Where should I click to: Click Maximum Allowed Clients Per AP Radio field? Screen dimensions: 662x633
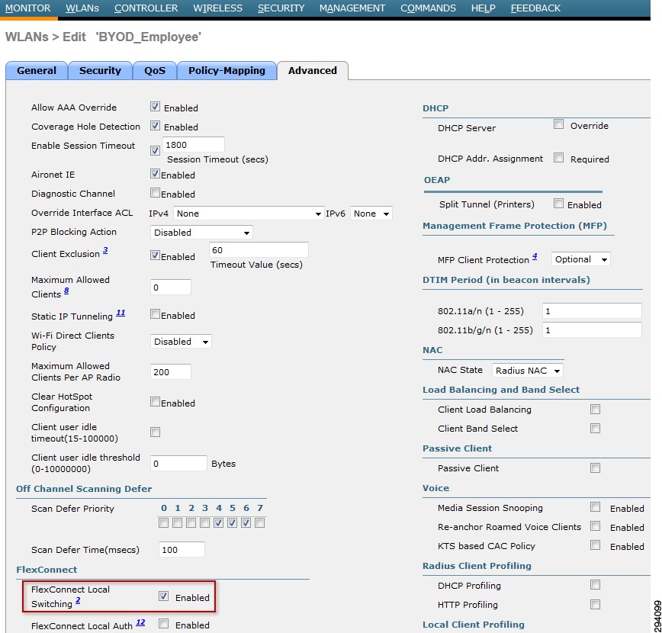171,371
